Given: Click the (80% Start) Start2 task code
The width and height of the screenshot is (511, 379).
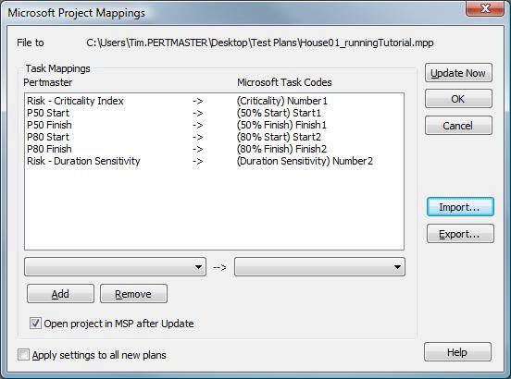Looking at the screenshot, I should pyautogui.click(x=279, y=137).
